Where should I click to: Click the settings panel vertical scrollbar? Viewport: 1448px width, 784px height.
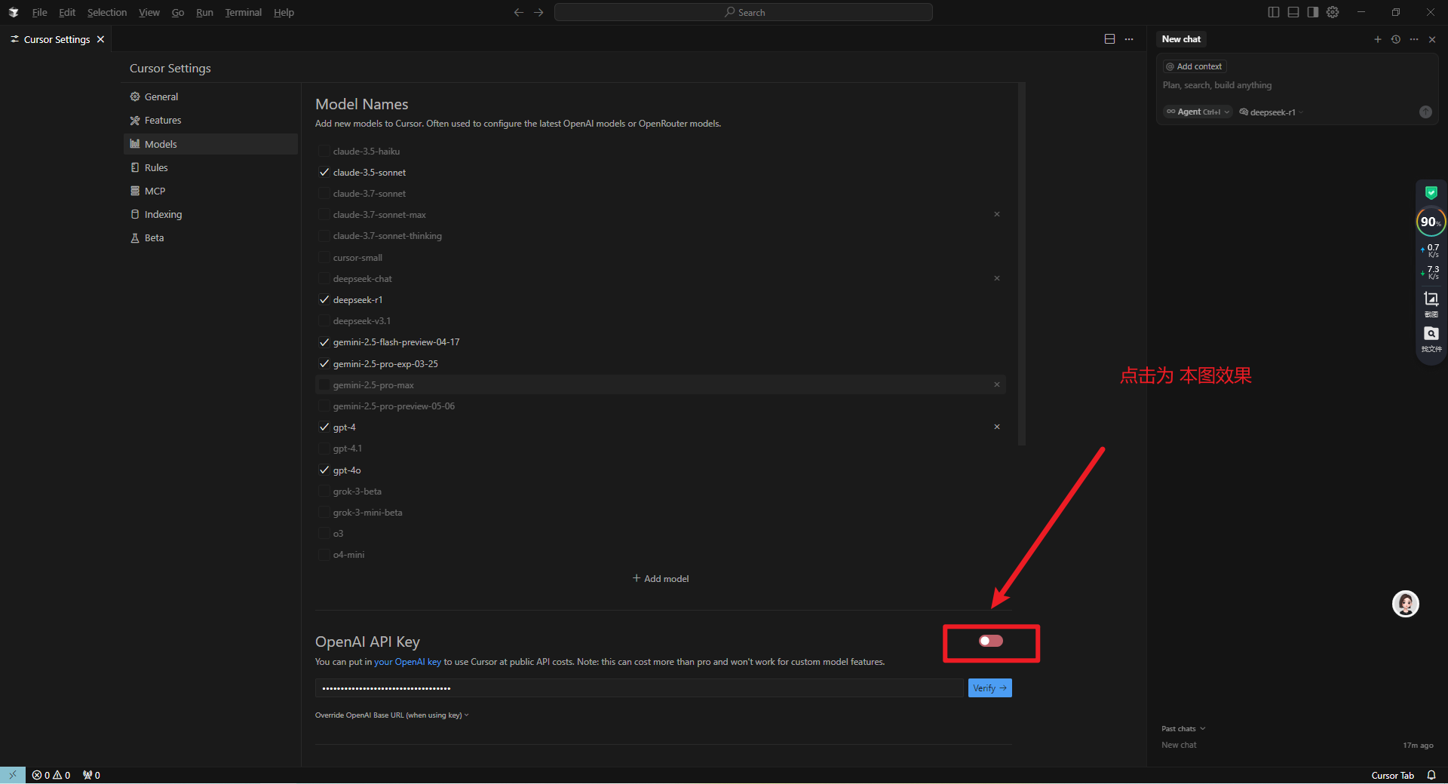[1022, 264]
